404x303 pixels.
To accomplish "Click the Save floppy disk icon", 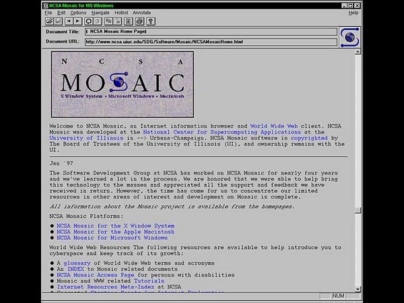I will pyautogui.click(x=59, y=21).
